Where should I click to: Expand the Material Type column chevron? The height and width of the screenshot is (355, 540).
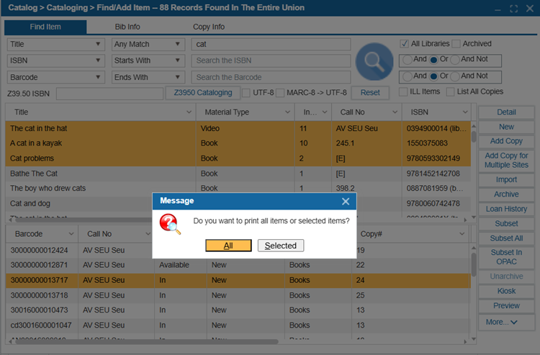click(x=287, y=112)
